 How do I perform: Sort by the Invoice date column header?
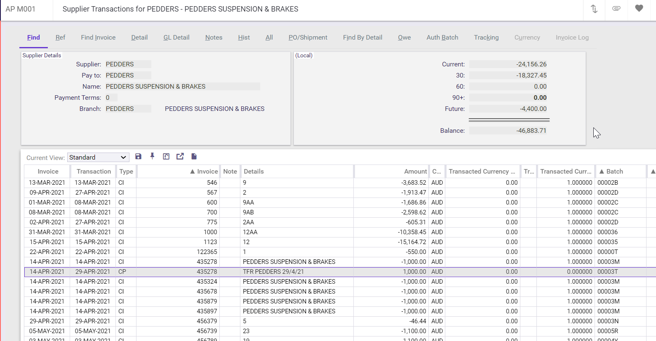point(48,172)
